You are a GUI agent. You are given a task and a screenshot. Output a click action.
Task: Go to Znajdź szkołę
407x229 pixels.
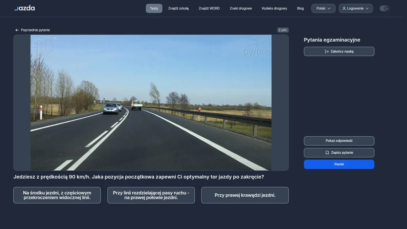coord(178,8)
